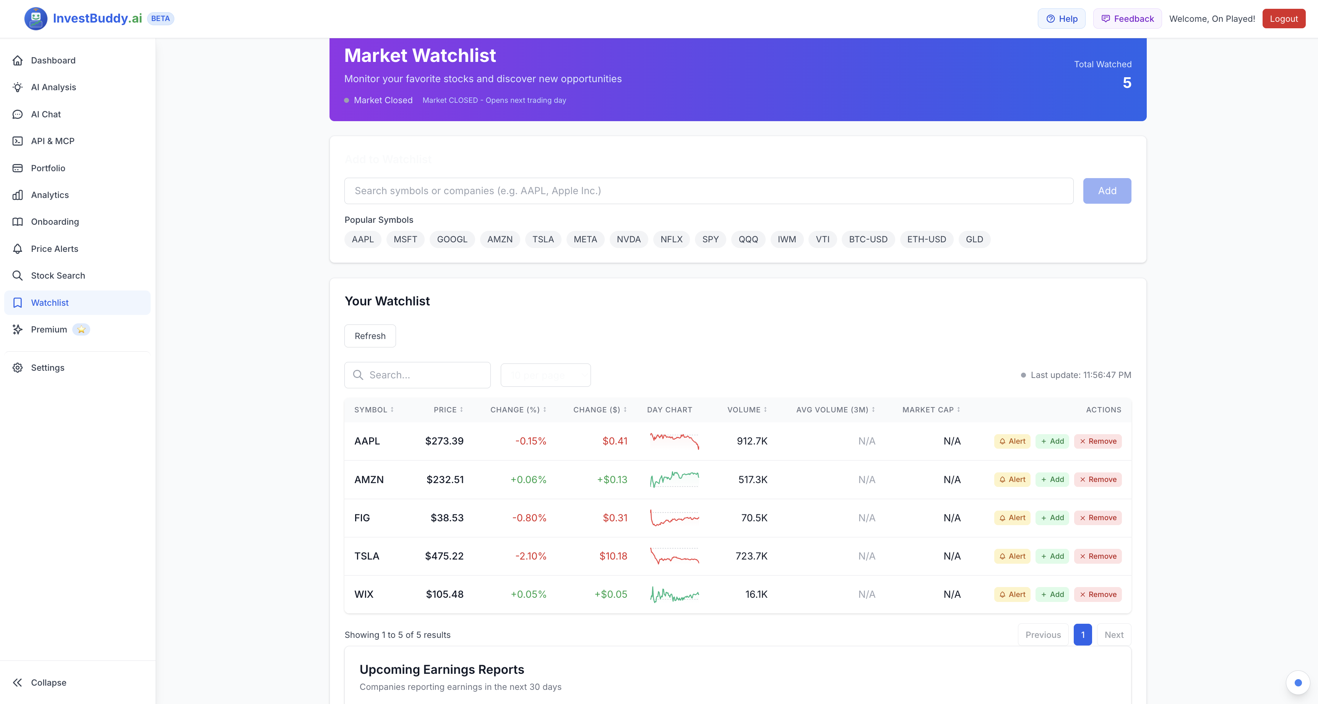Refresh the watchlist

(370, 336)
